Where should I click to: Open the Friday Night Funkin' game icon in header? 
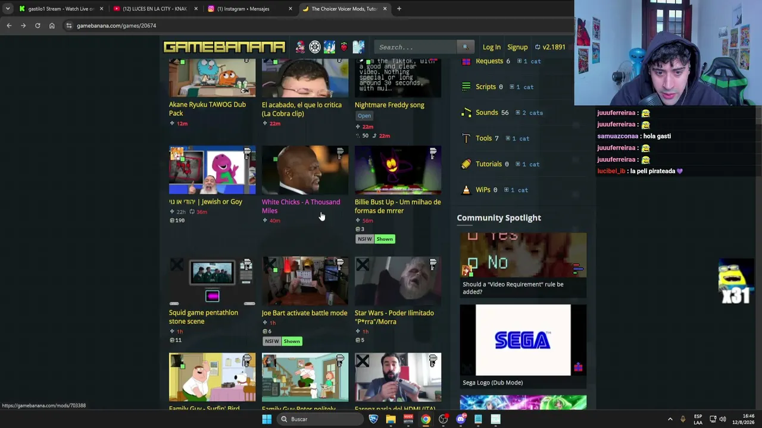(300, 47)
